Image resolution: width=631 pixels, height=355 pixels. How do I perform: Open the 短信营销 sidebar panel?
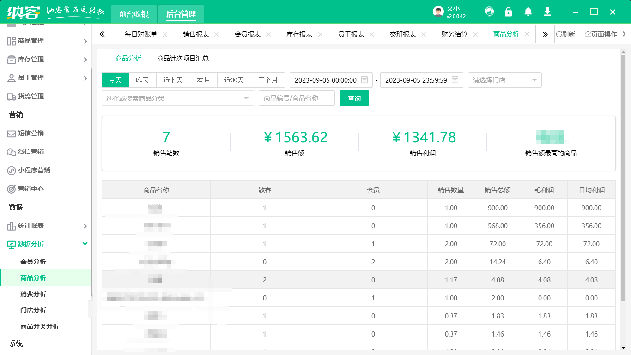click(30, 134)
